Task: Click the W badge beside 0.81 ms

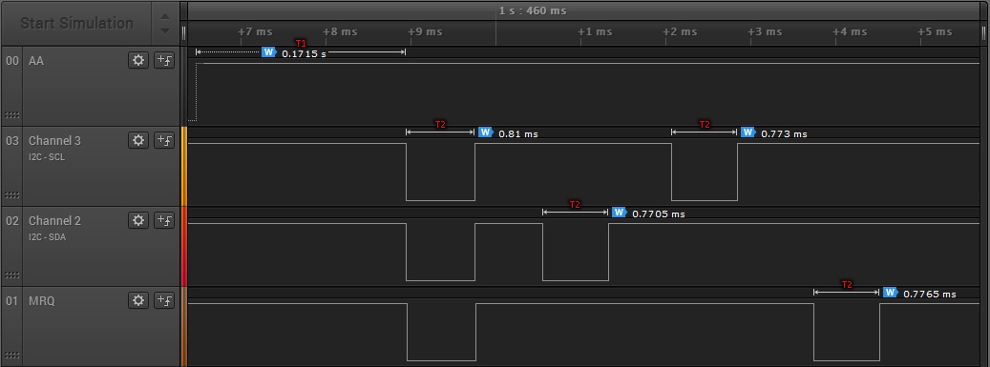Action: coord(486,132)
